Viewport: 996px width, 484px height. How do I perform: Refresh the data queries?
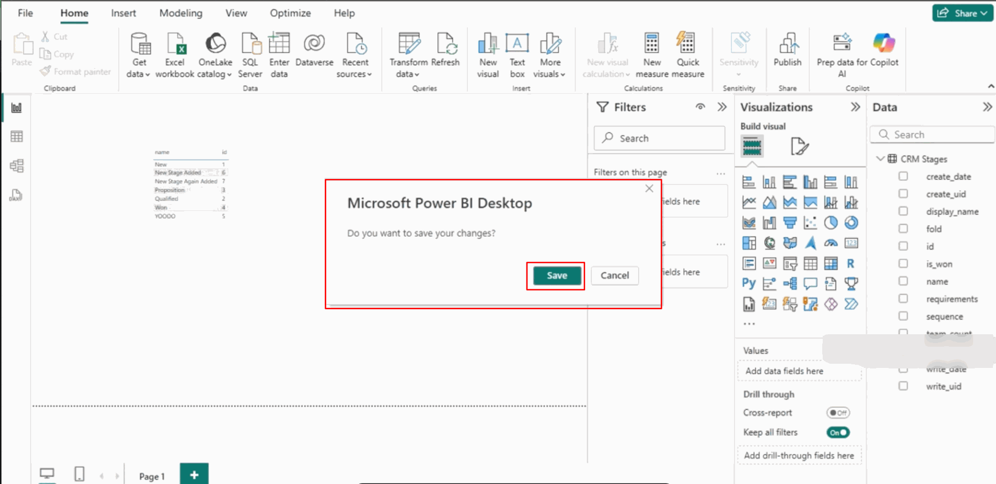(446, 50)
